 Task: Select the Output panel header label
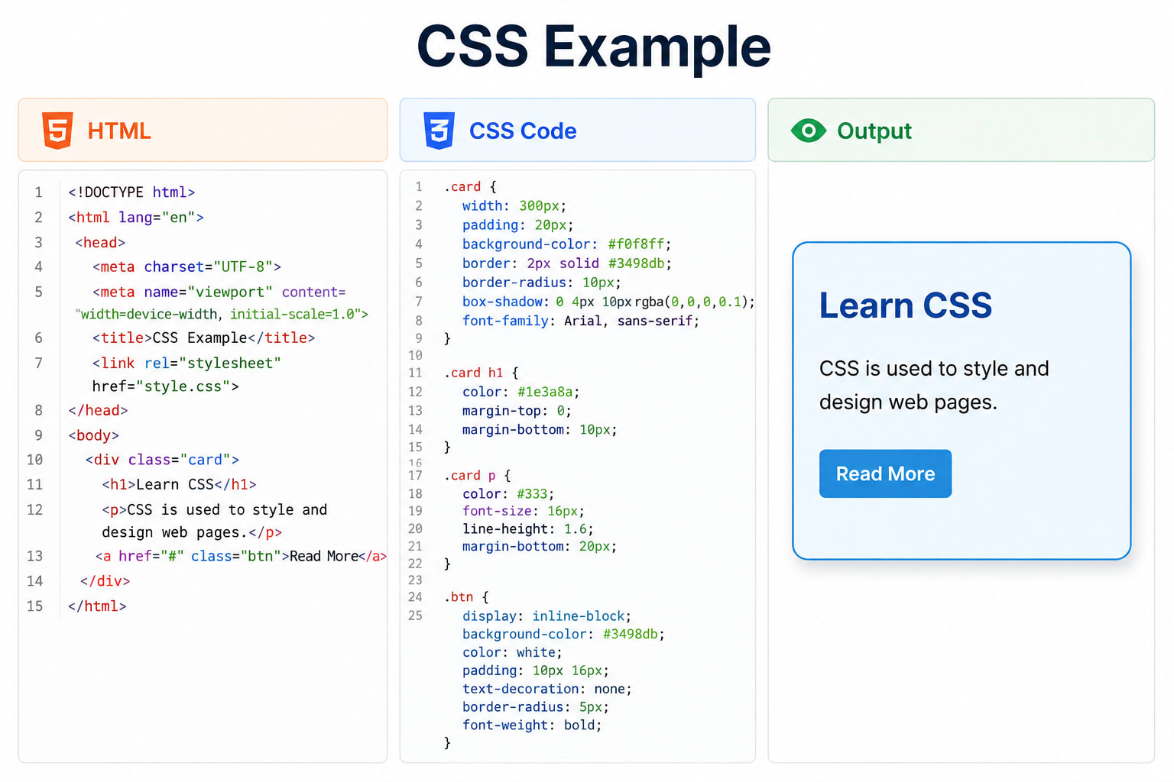[874, 131]
